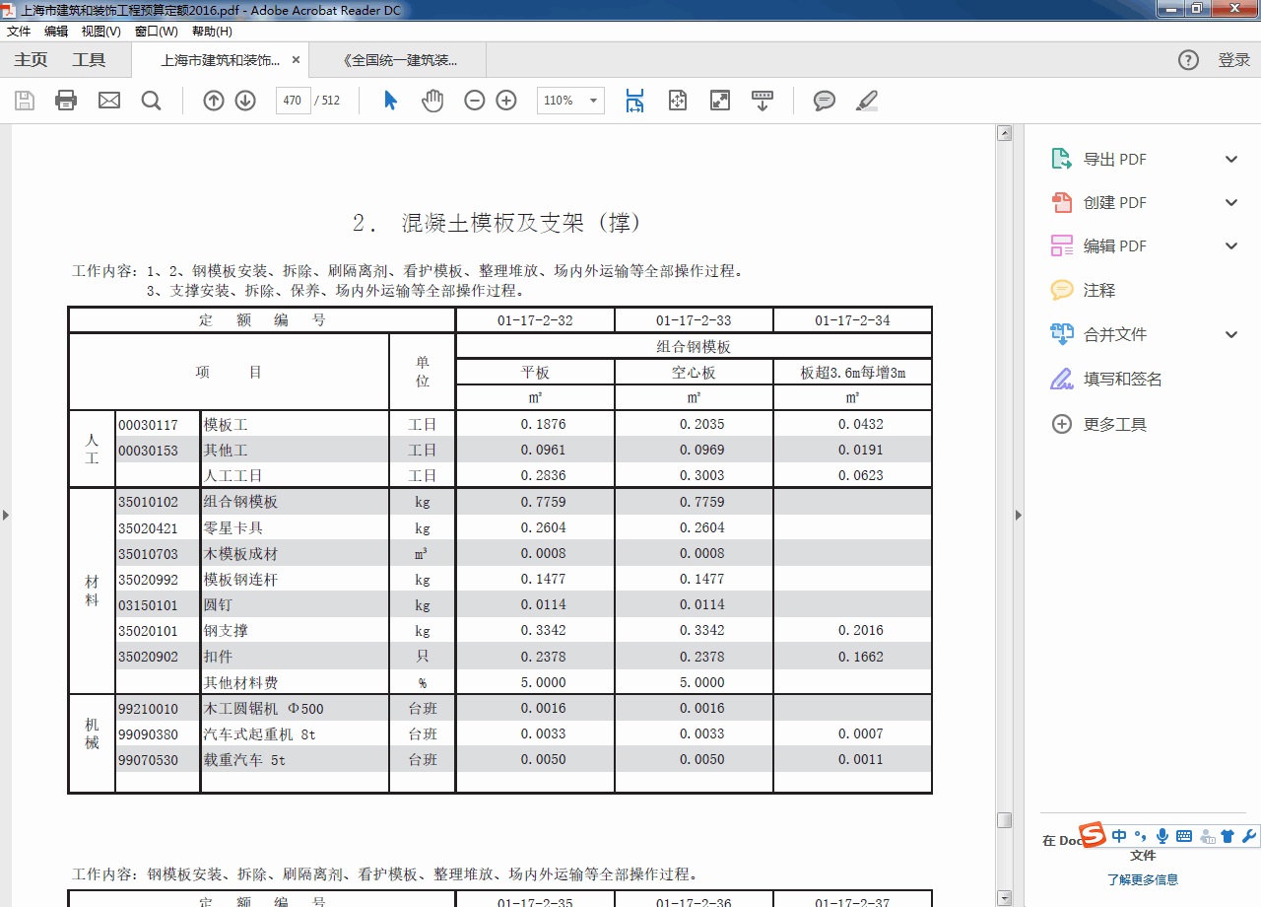Collapse the right tools pane arrow
Viewport: 1261px width, 907px height.
[1019, 515]
